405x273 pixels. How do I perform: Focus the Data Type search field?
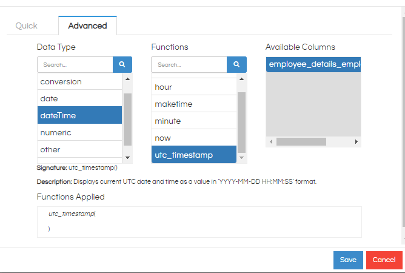coord(75,65)
